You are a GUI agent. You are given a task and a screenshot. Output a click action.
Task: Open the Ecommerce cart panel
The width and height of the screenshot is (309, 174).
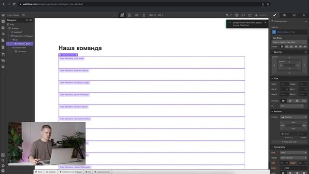point(3,54)
